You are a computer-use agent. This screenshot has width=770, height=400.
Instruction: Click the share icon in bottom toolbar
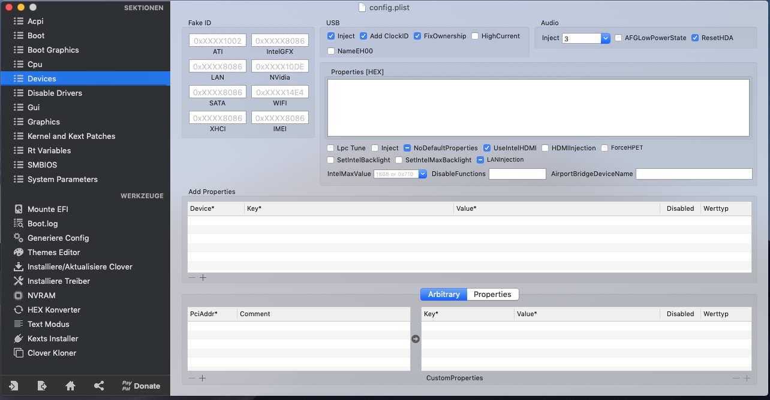pyautogui.click(x=99, y=386)
